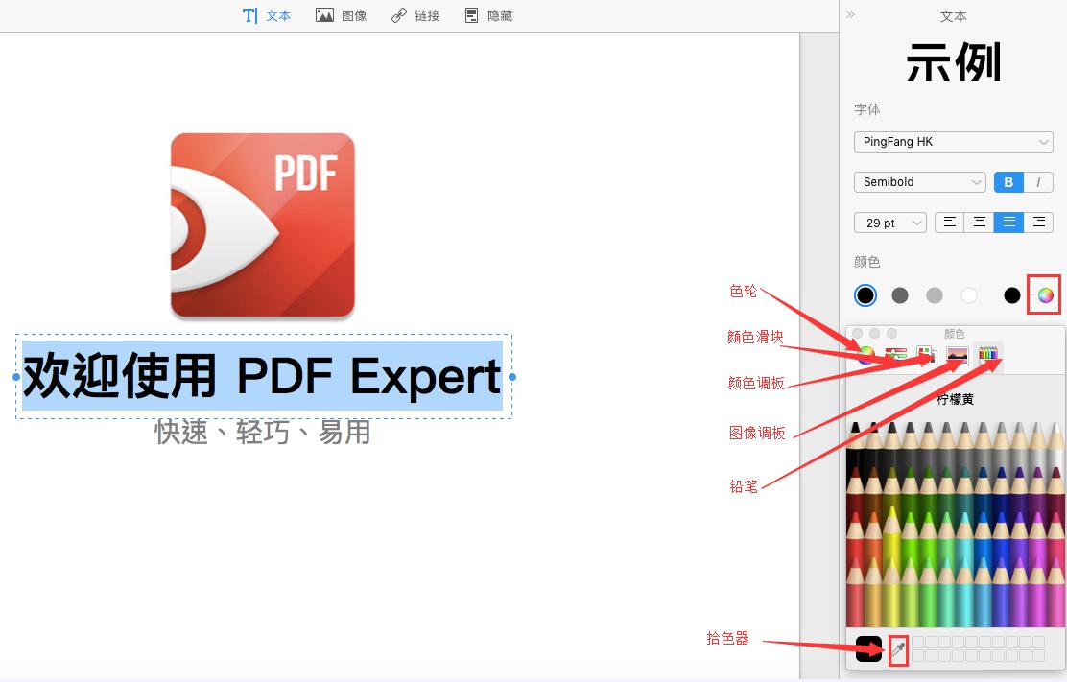Select the 链接 link tool
This screenshot has height=682, width=1067.
(415, 15)
